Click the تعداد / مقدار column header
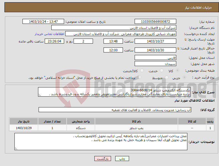Screen dimensions: 219x166 pyautogui.click(x=52, y=121)
